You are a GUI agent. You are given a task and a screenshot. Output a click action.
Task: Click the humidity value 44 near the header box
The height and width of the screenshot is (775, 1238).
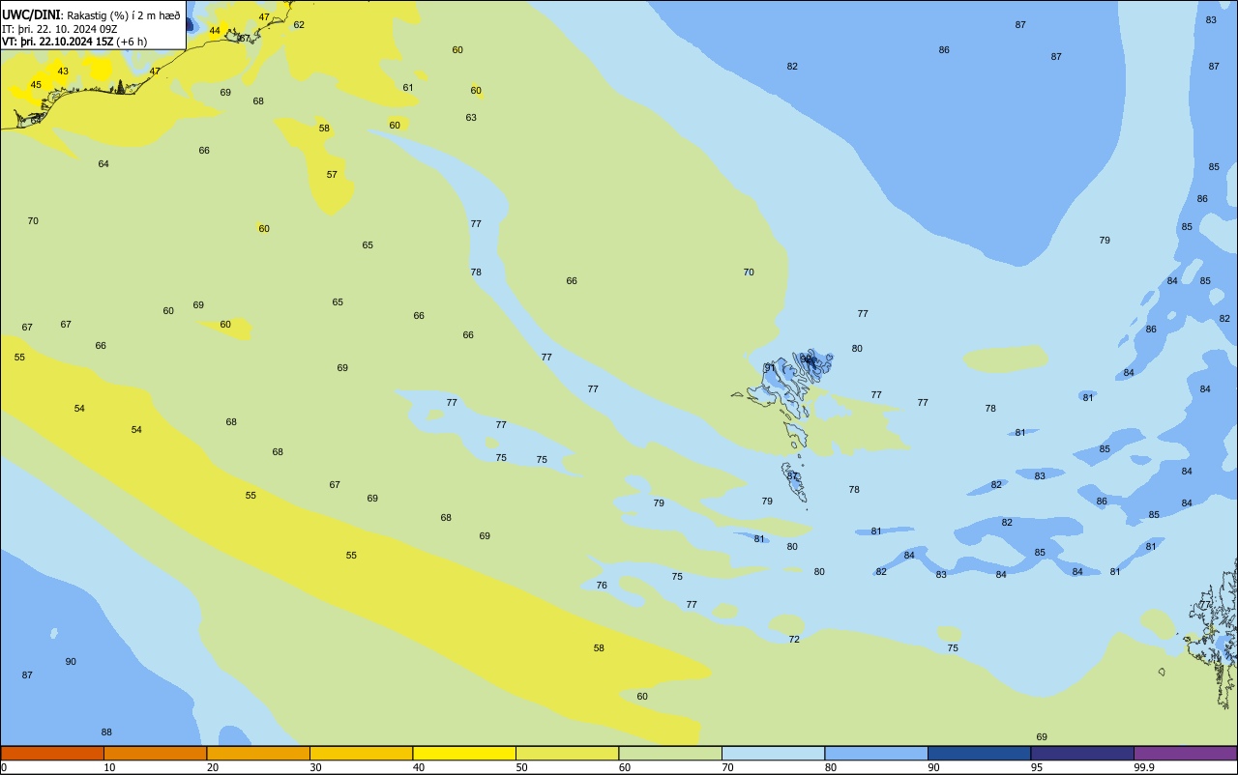point(215,31)
